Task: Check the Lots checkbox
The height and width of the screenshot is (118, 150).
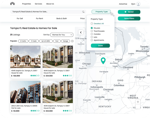Action: pos(92,37)
